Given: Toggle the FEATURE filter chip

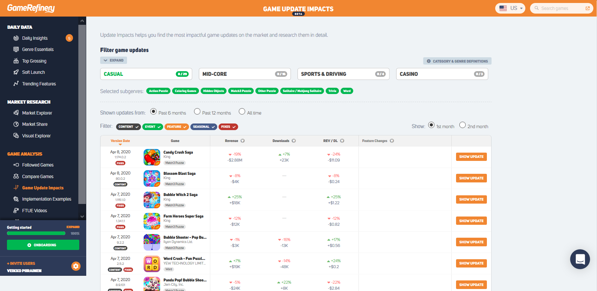Looking at the screenshot, I should point(177,127).
